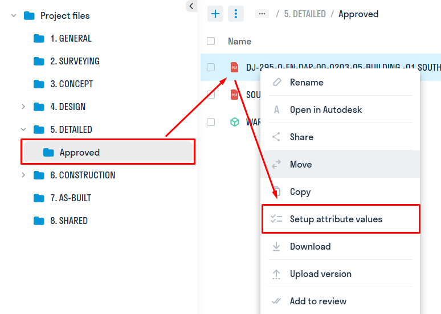Click the share icon in context menu

click(276, 137)
